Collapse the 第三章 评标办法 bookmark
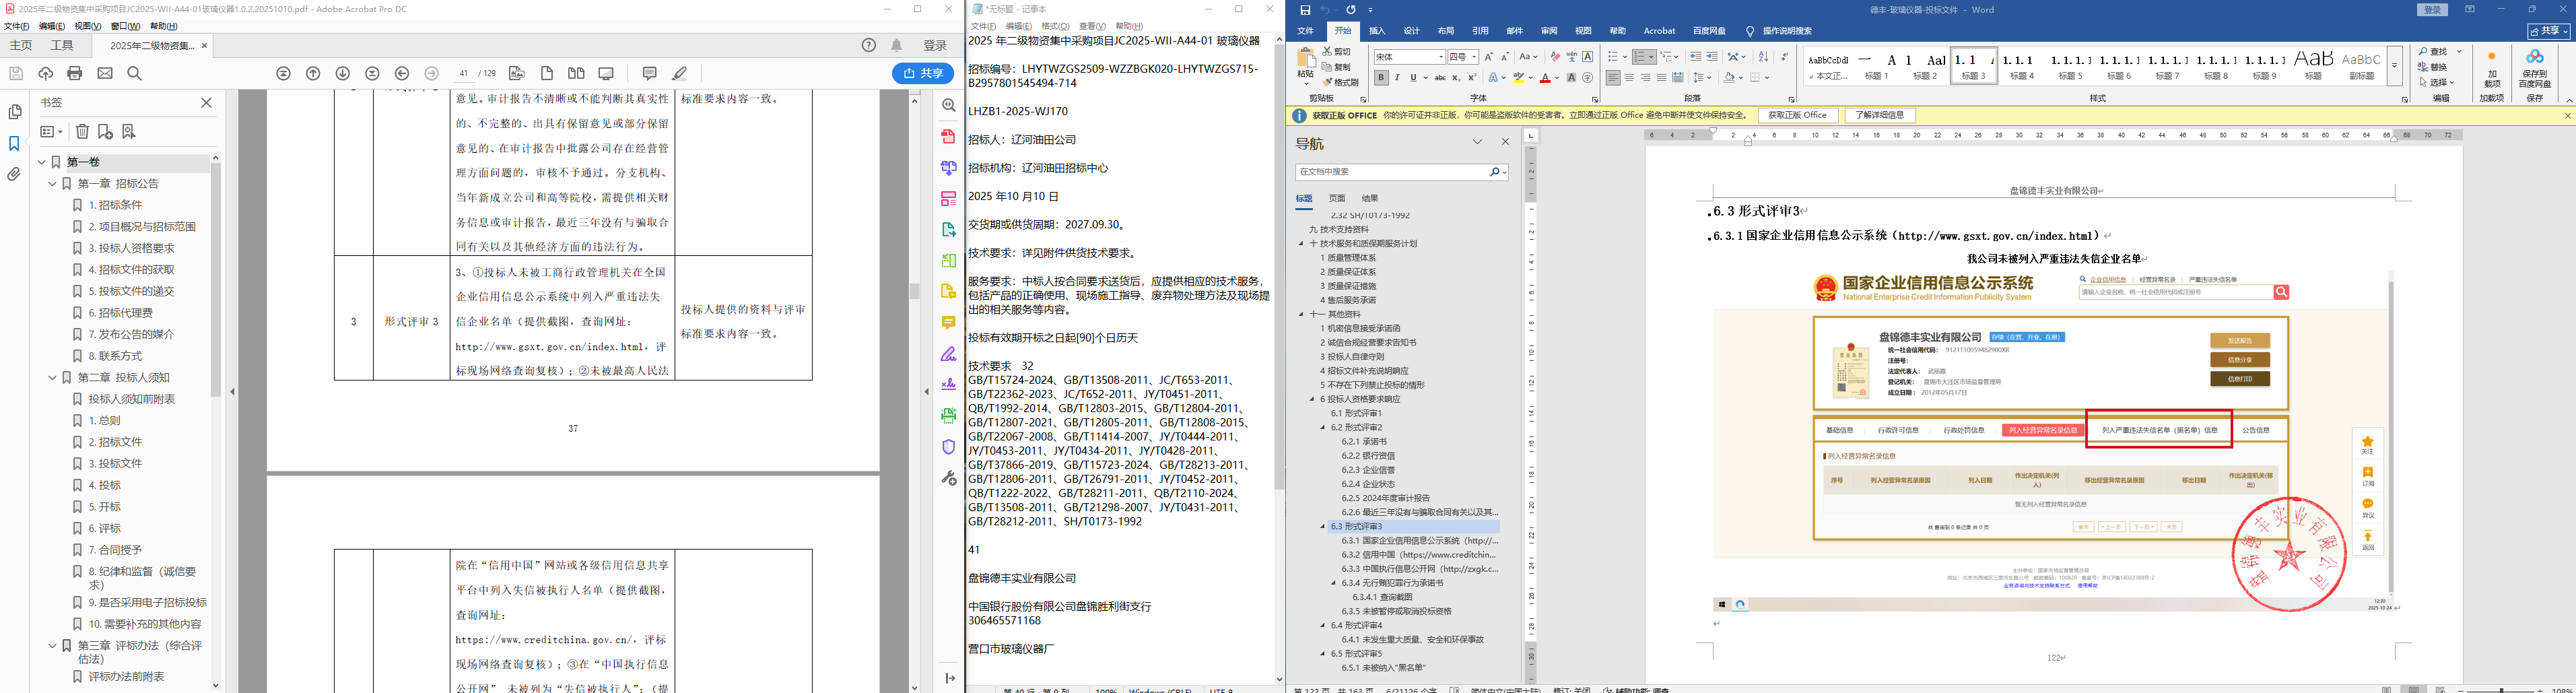 52,646
